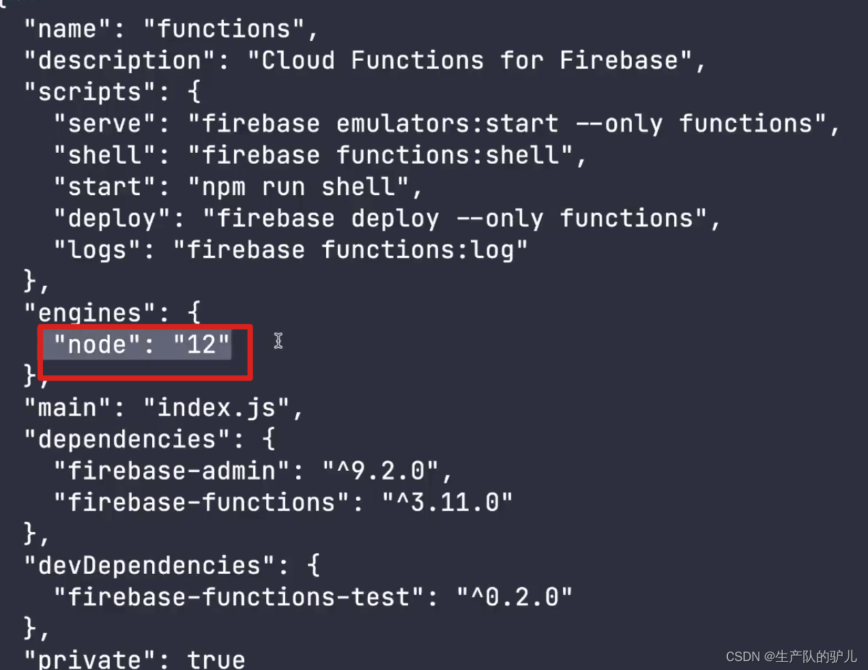The height and width of the screenshot is (670, 868).
Task: Click the "firebase-functions-test" dependency name
Action: 239,597
